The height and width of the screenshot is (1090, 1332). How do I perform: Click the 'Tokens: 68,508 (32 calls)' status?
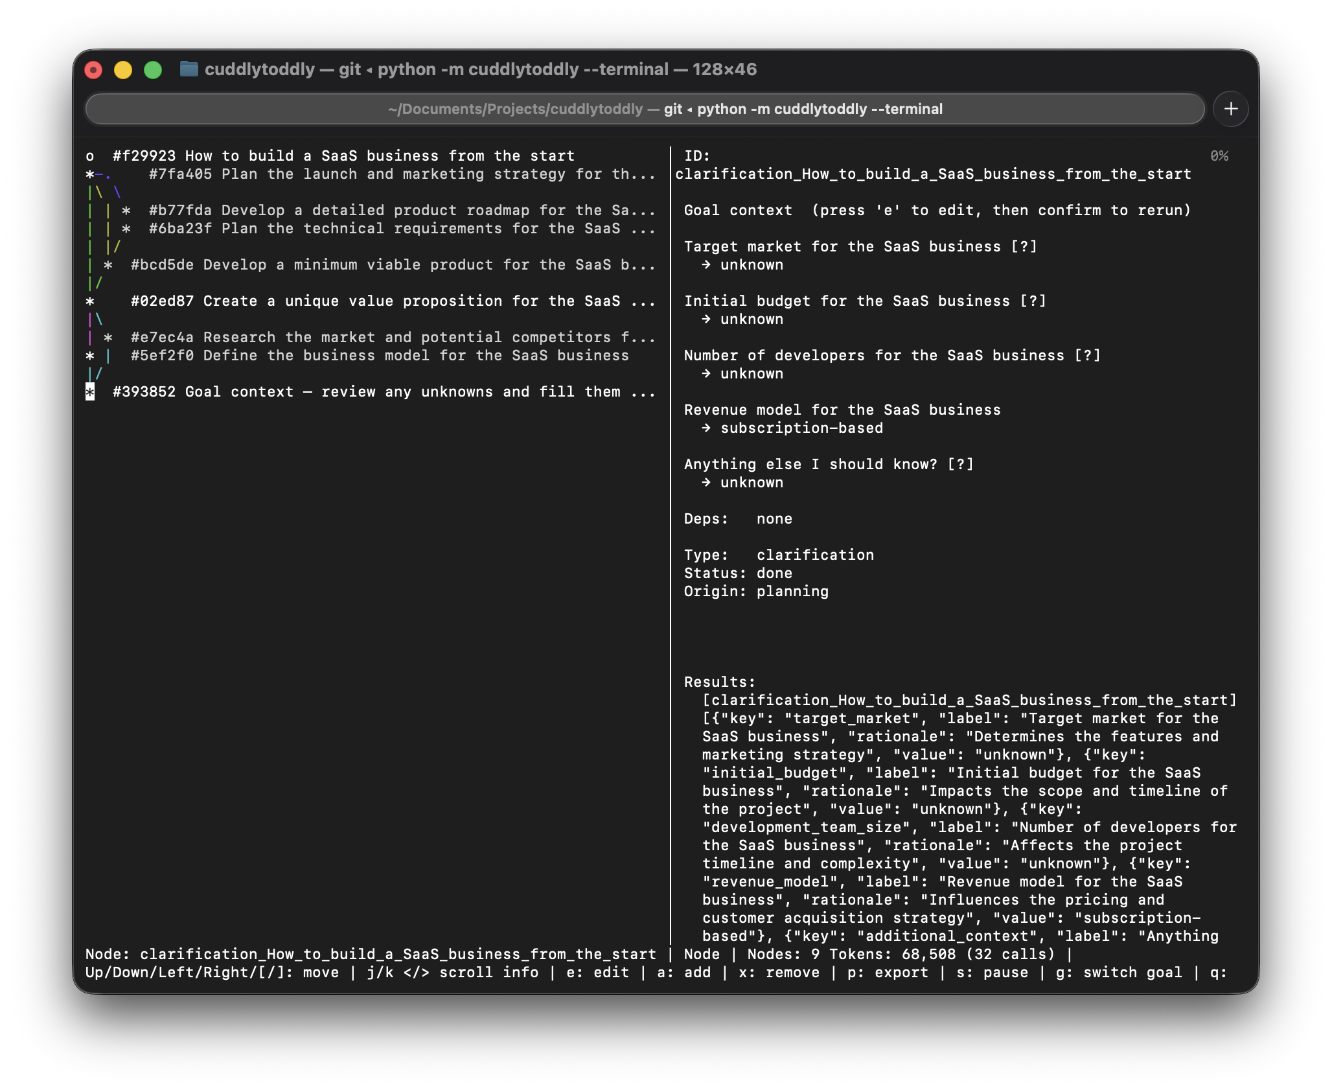coord(942,954)
